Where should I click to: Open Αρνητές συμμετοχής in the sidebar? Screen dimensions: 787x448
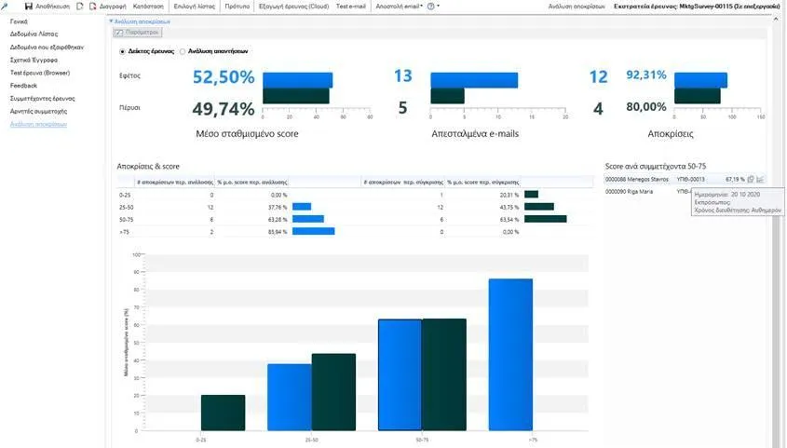point(38,112)
